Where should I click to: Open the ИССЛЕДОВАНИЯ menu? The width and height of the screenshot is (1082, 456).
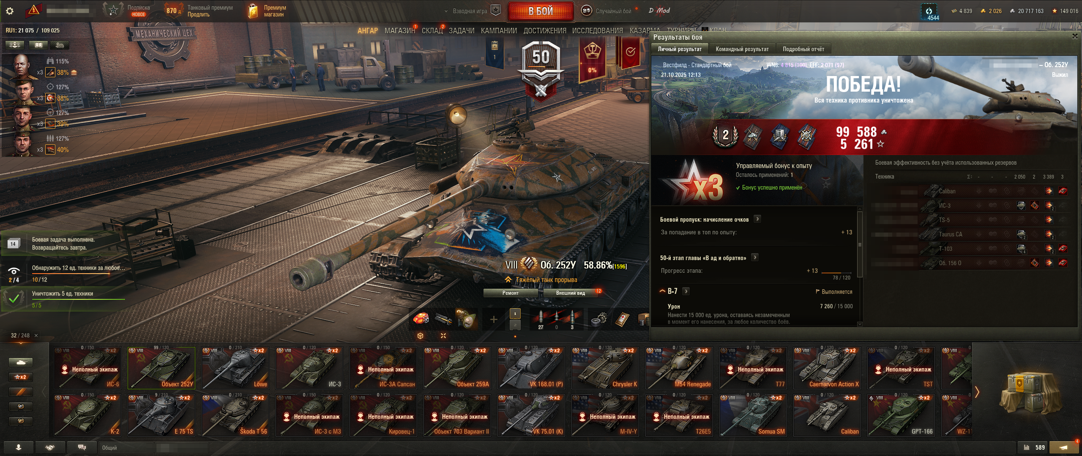[597, 31]
